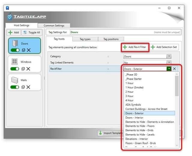This screenshot has height=156, width=192.
Task: Maximize the Tagitize window
Action: [x=169, y=8]
